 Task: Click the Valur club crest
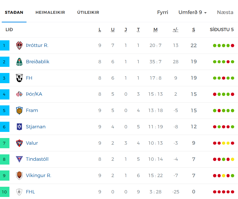click(19, 143)
